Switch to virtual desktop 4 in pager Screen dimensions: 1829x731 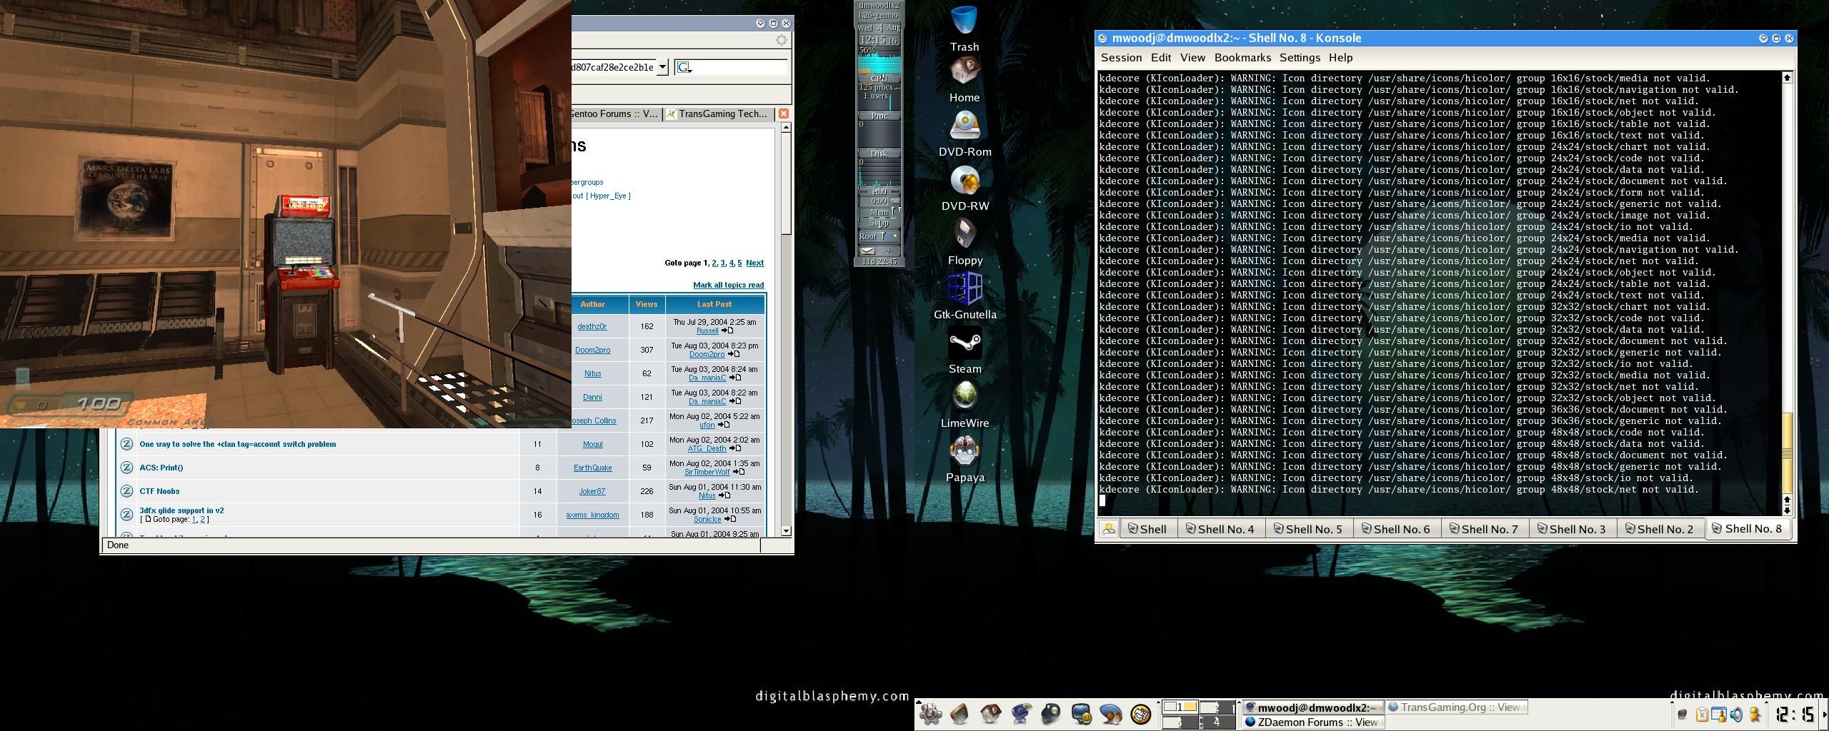tap(1218, 722)
